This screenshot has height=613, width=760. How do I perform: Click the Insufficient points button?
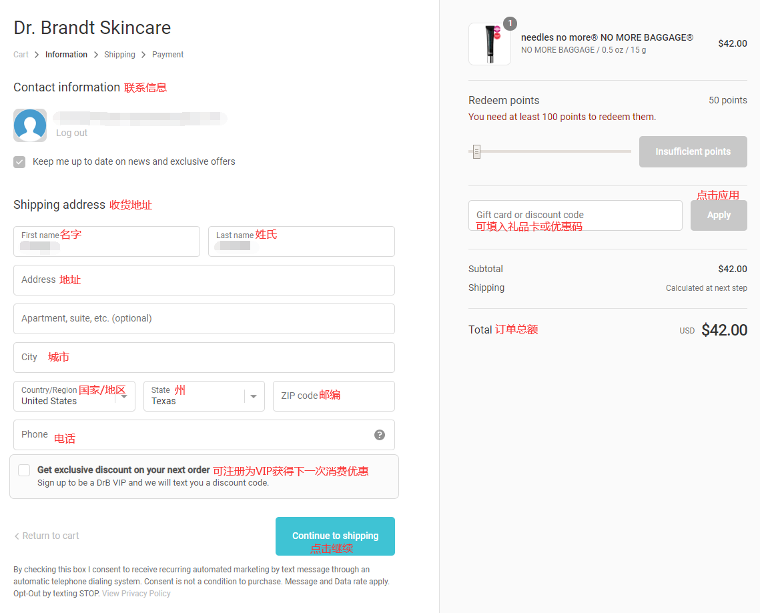point(693,152)
